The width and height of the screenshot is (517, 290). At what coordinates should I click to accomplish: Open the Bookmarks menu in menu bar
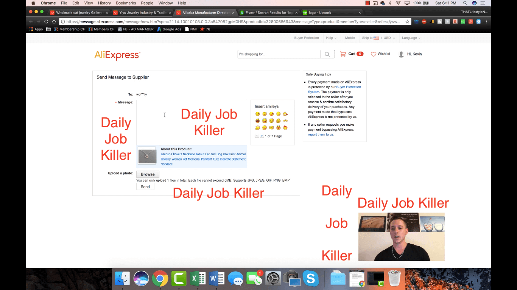pos(126,3)
